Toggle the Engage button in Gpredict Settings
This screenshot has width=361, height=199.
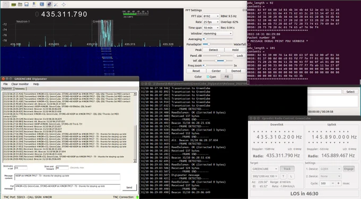(x=349, y=169)
